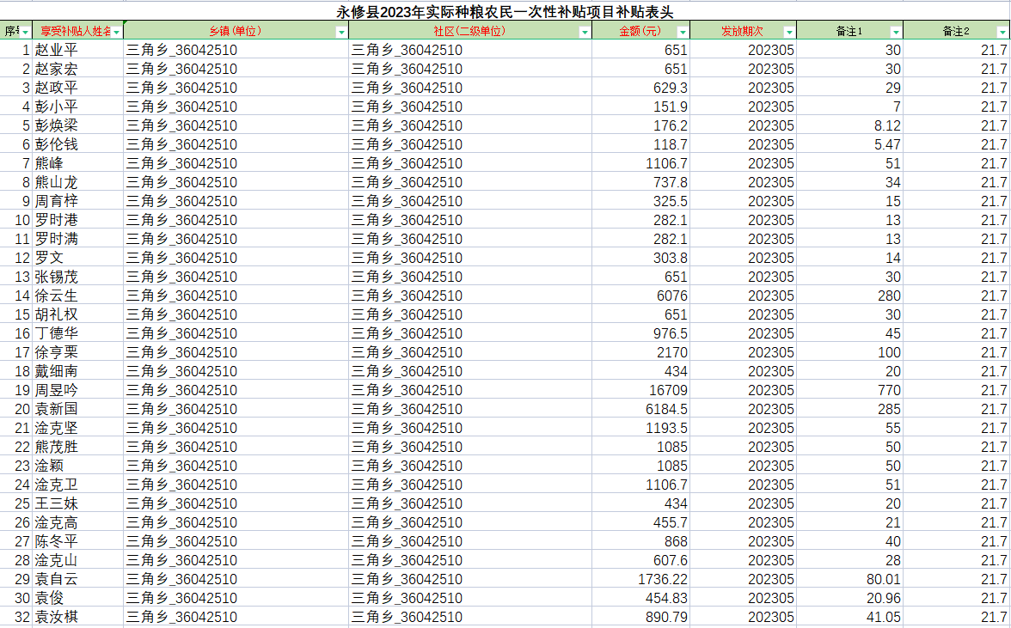Click the 金额(元) filter arrow
Image resolution: width=1011 pixels, height=628 pixels.
tap(683, 32)
